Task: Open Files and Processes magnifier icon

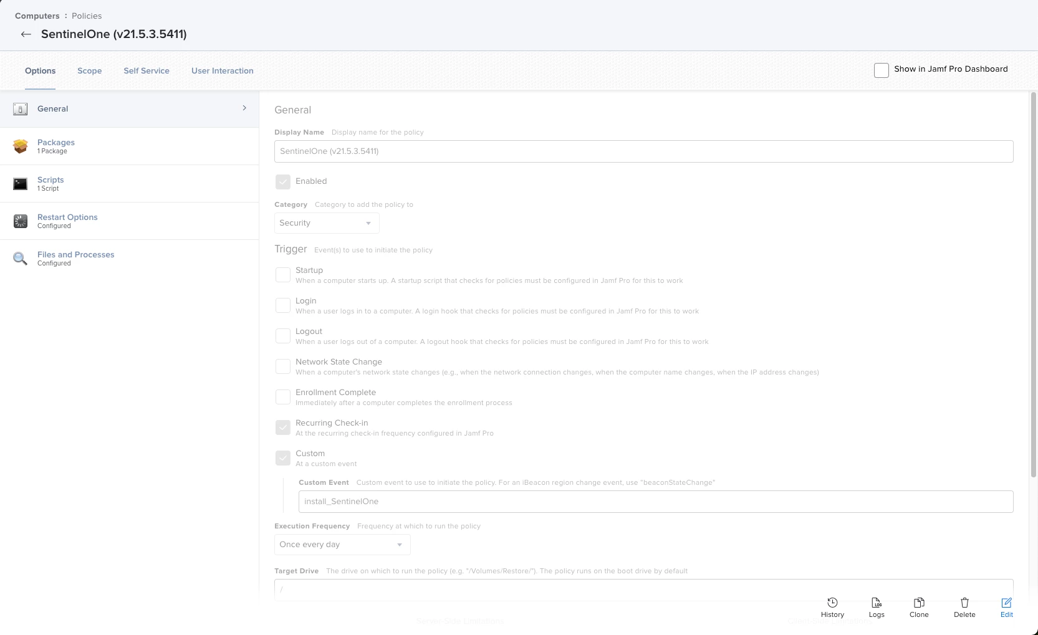Action: [x=21, y=259]
